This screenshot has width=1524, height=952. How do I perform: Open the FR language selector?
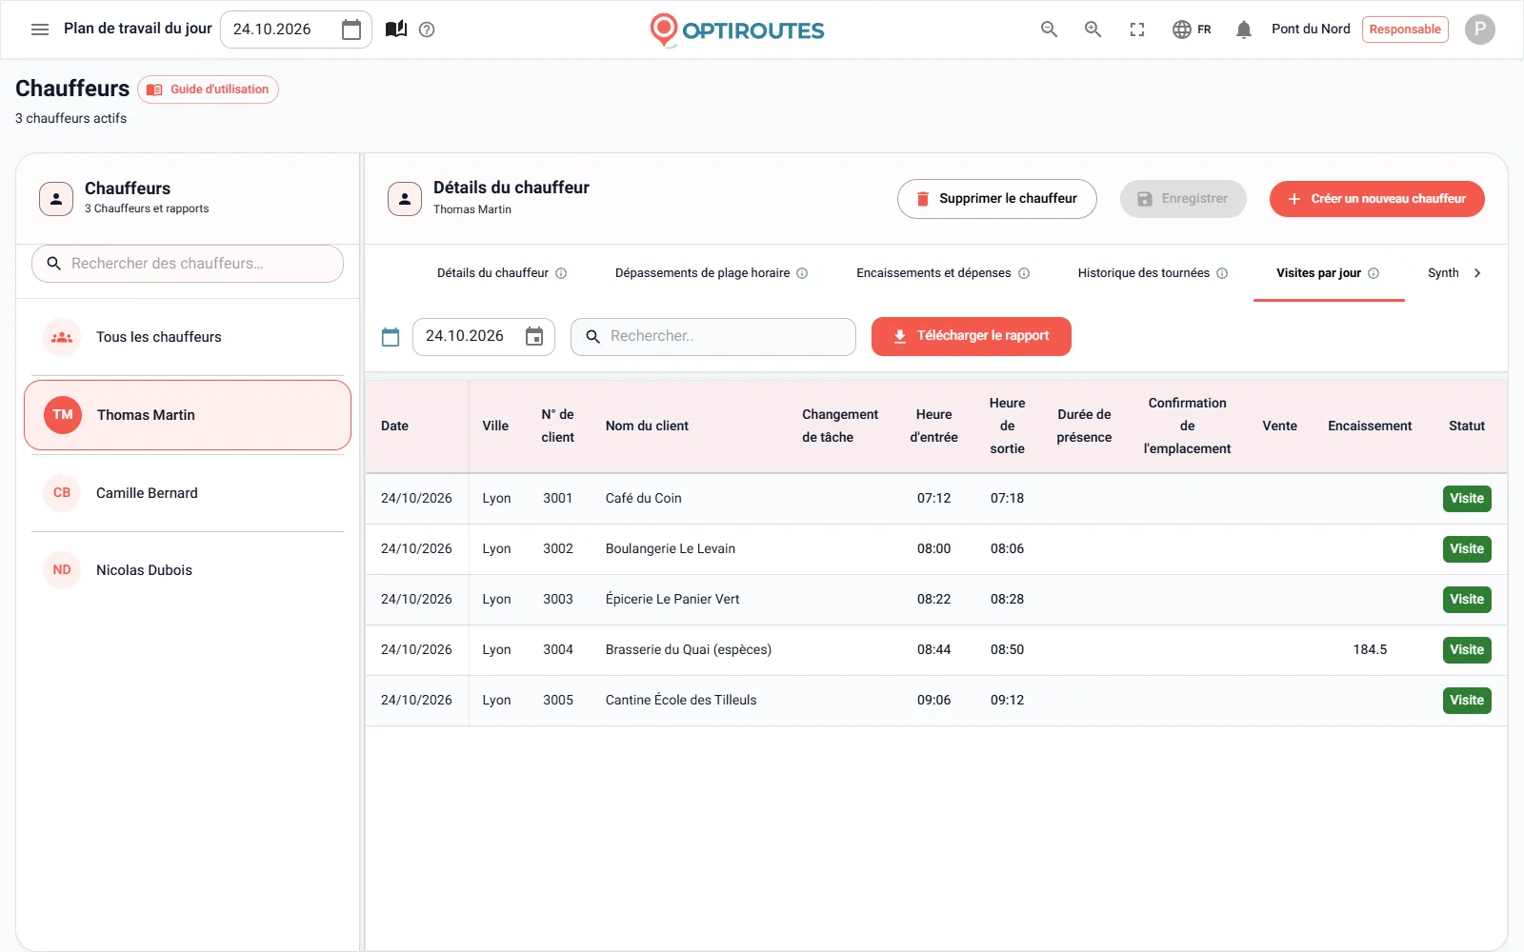pos(1192,30)
